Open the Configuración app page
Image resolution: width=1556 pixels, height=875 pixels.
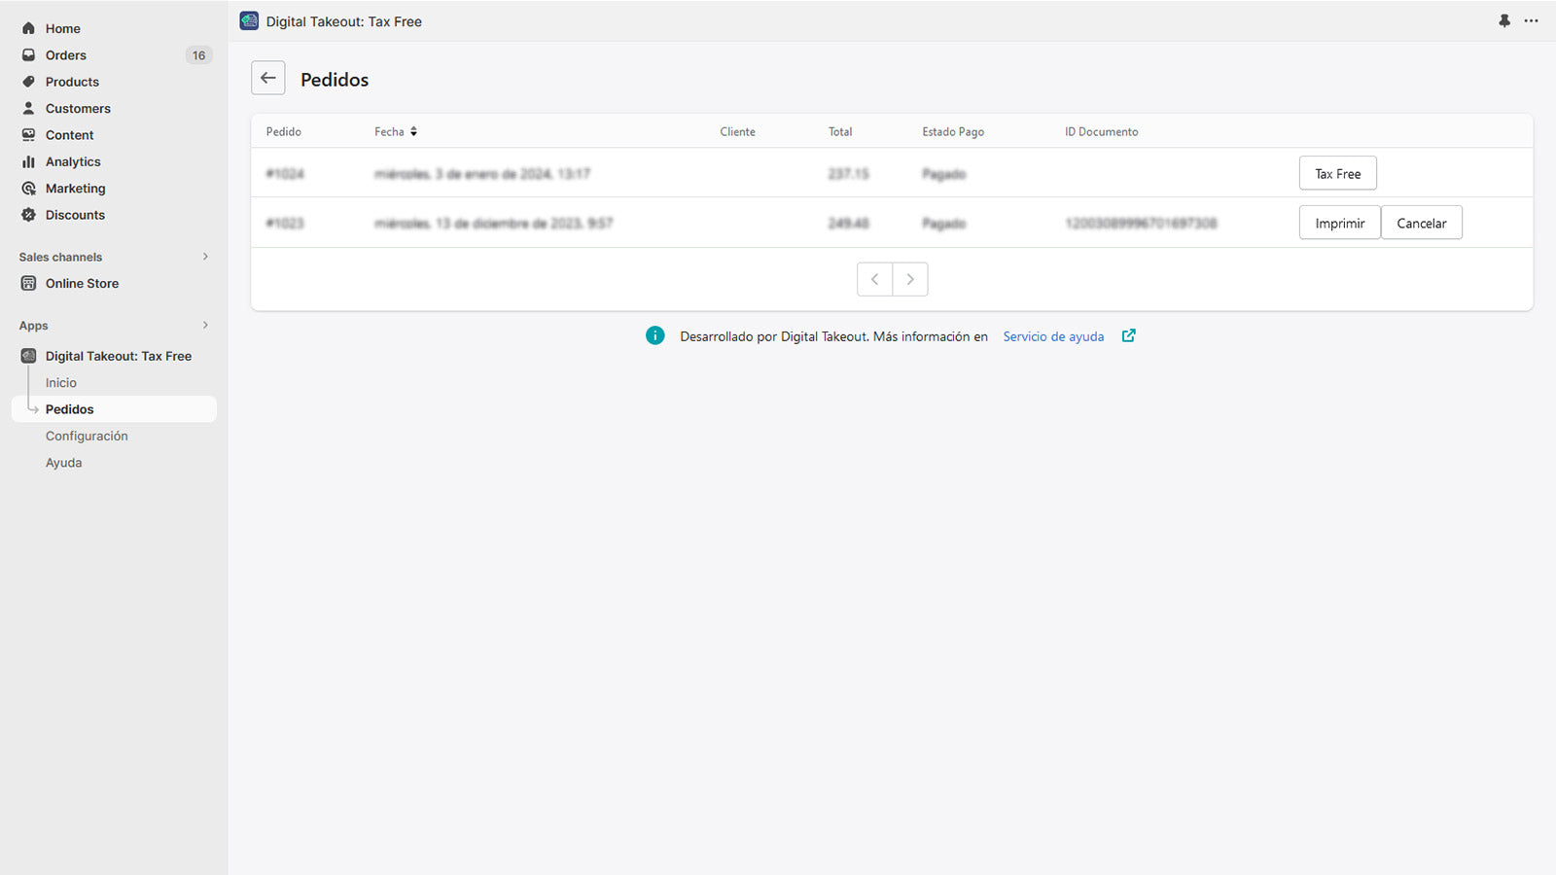pyautogui.click(x=87, y=436)
